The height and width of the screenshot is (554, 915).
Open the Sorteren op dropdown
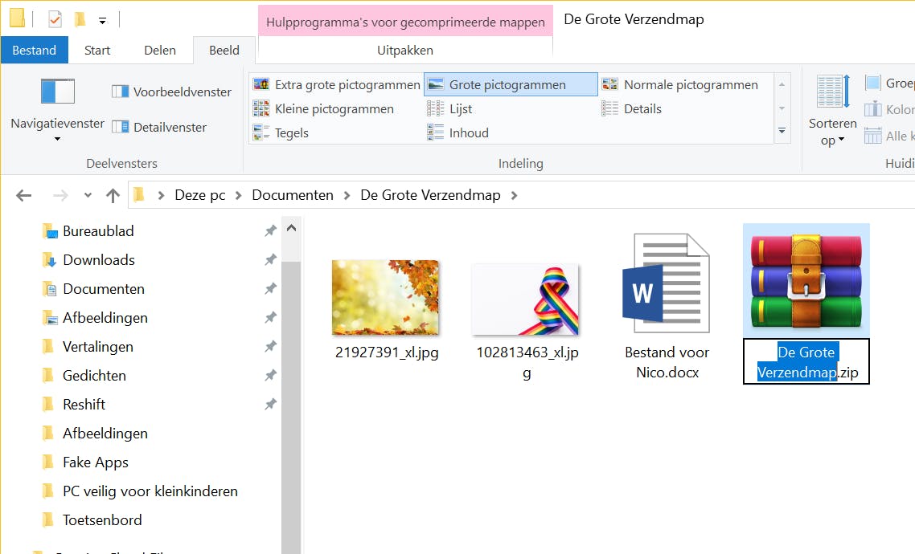click(833, 111)
